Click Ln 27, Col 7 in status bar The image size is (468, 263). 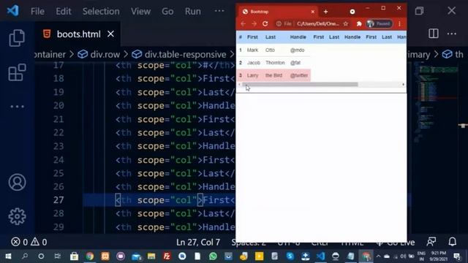pos(198,242)
